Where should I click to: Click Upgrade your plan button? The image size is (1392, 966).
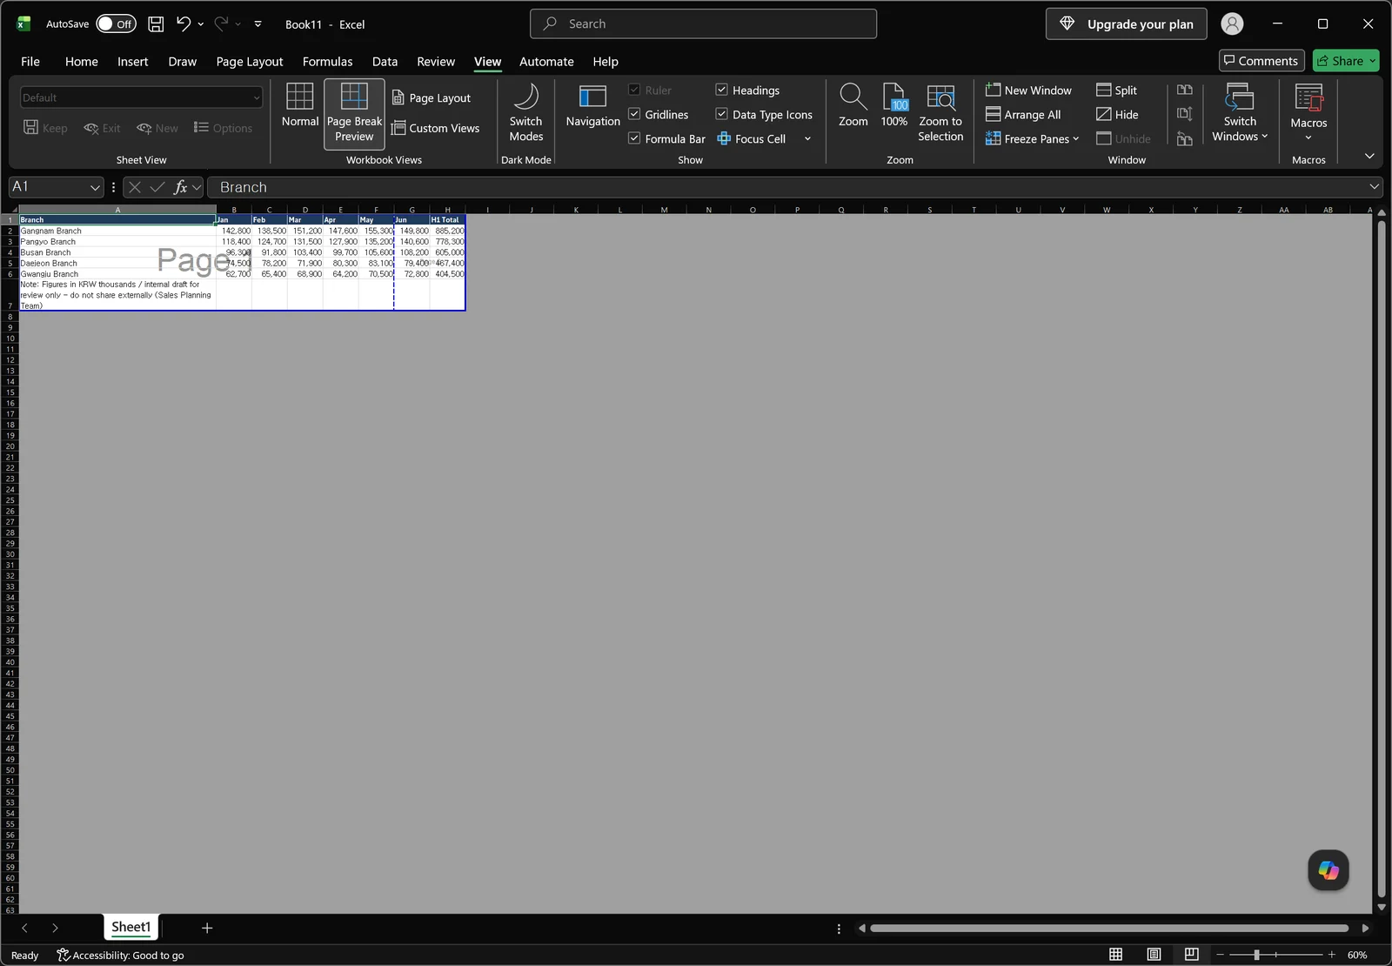point(1126,24)
